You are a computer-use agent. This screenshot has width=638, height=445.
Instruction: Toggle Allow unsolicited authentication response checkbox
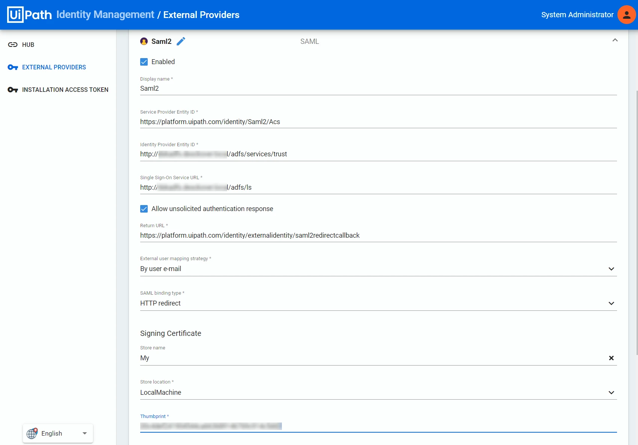(x=144, y=209)
